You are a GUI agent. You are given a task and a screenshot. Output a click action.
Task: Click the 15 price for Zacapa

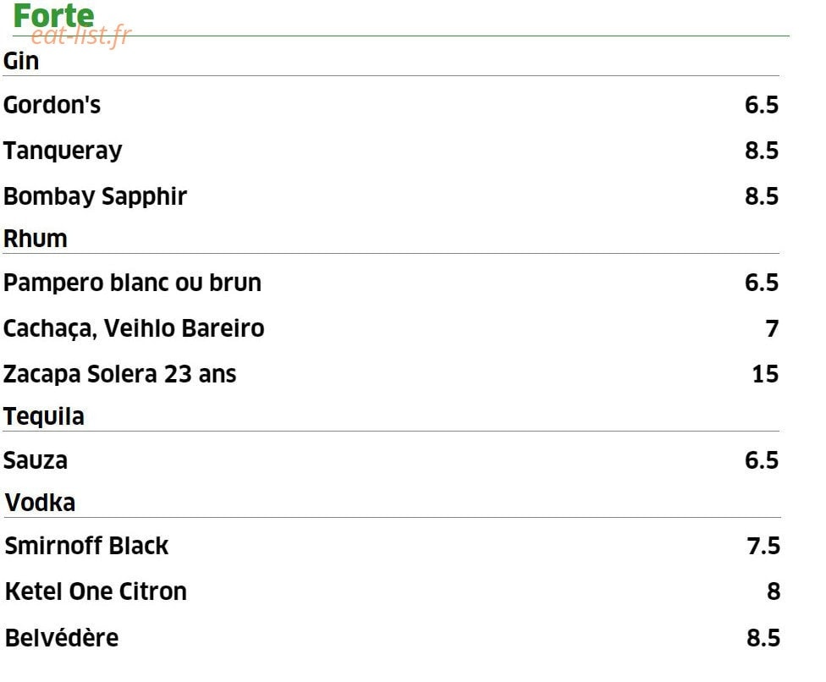pyautogui.click(x=765, y=375)
